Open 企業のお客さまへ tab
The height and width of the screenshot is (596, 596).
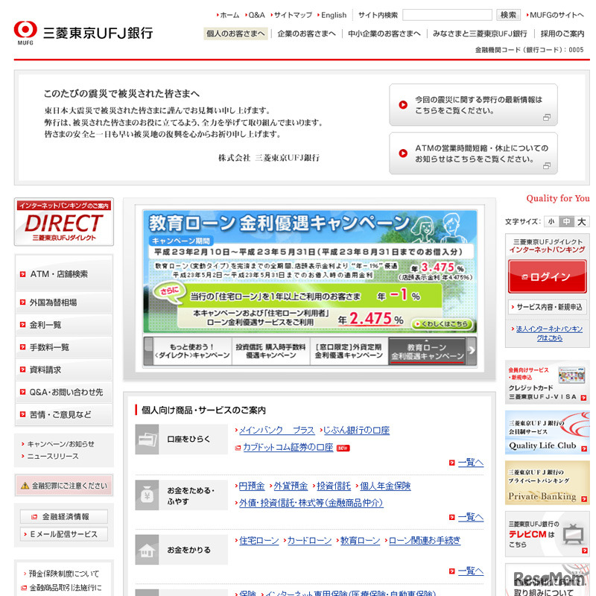click(x=306, y=34)
